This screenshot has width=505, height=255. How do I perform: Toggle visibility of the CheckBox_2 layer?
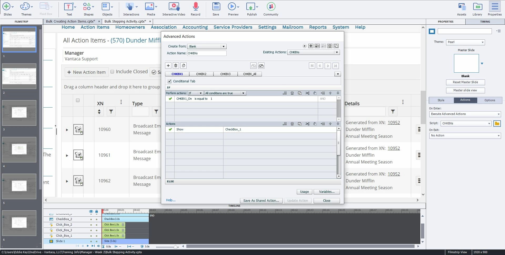[91, 219]
